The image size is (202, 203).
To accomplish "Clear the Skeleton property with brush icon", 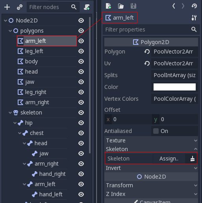I will pos(193,159).
